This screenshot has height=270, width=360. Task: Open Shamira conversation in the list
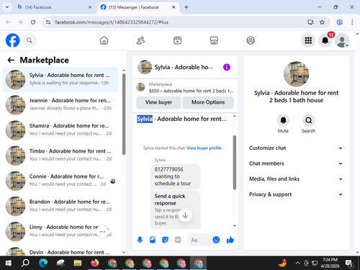point(60,130)
